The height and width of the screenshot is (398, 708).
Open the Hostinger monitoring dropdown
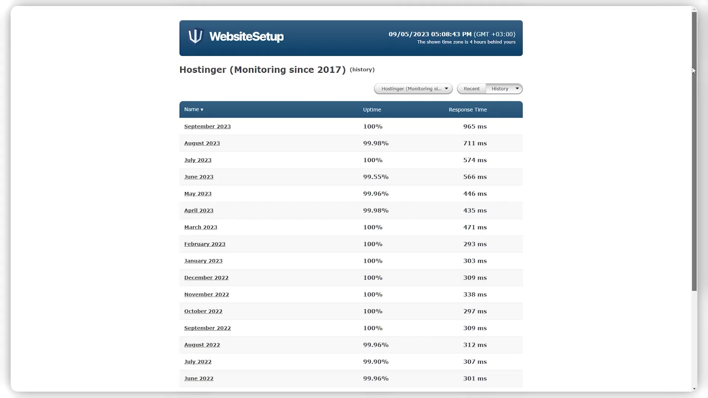tap(413, 88)
